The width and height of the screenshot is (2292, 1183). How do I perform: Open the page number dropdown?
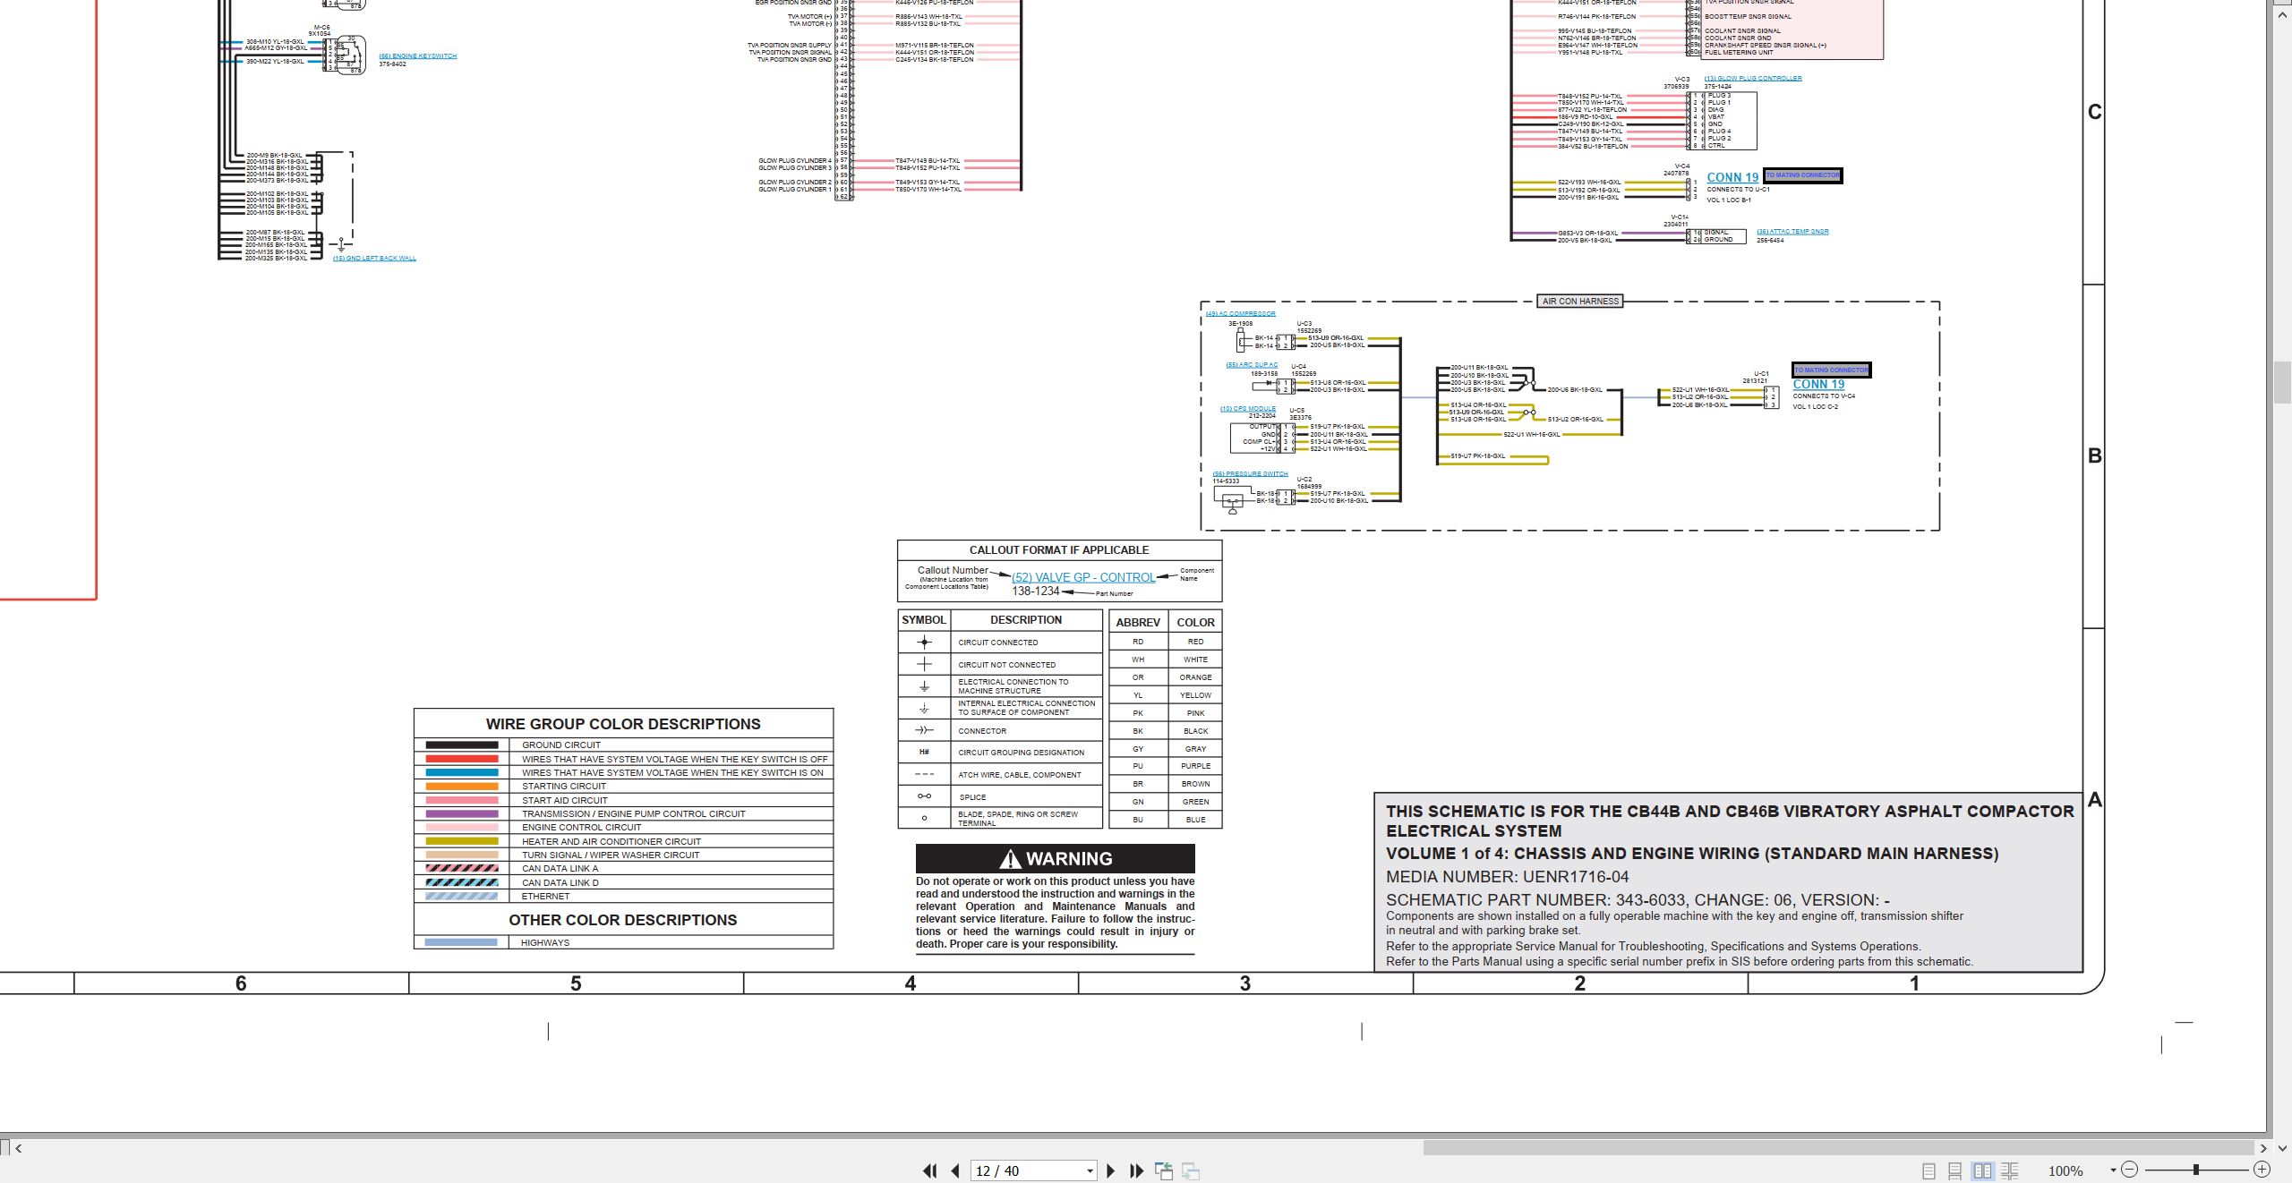pyautogui.click(x=1090, y=1170)
